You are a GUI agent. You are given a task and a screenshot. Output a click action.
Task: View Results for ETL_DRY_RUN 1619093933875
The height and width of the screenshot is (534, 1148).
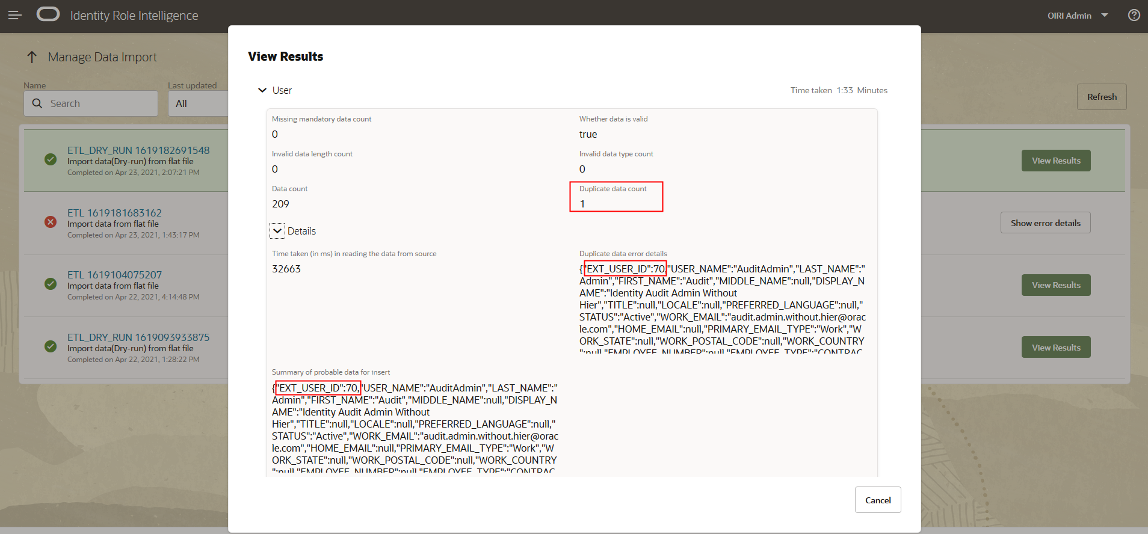[x=1056, y=348]
